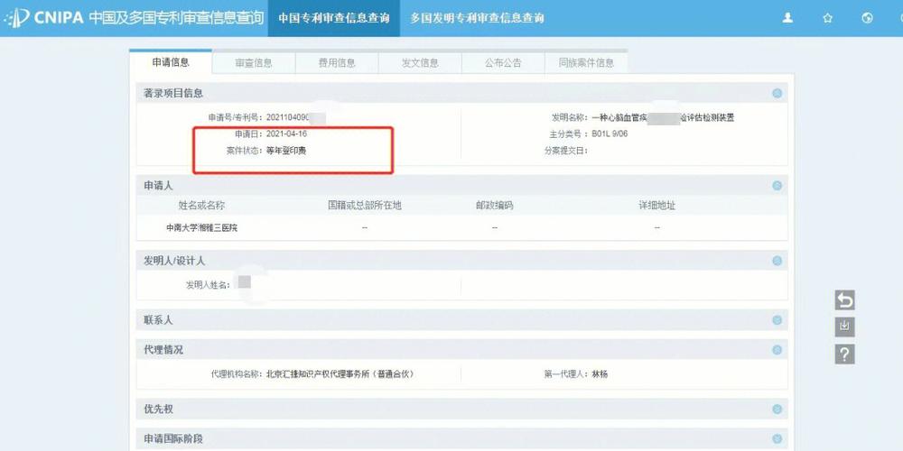Click the 分案提交日 label

(x=565, y=151)
